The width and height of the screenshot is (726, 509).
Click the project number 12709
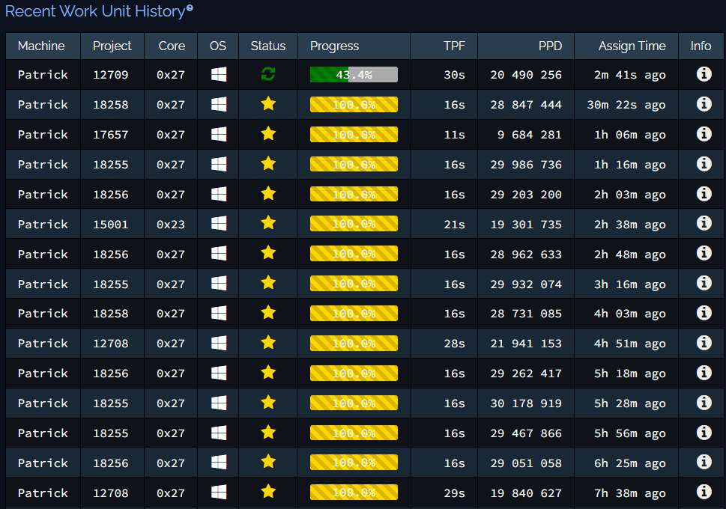(x=111, y=75)
